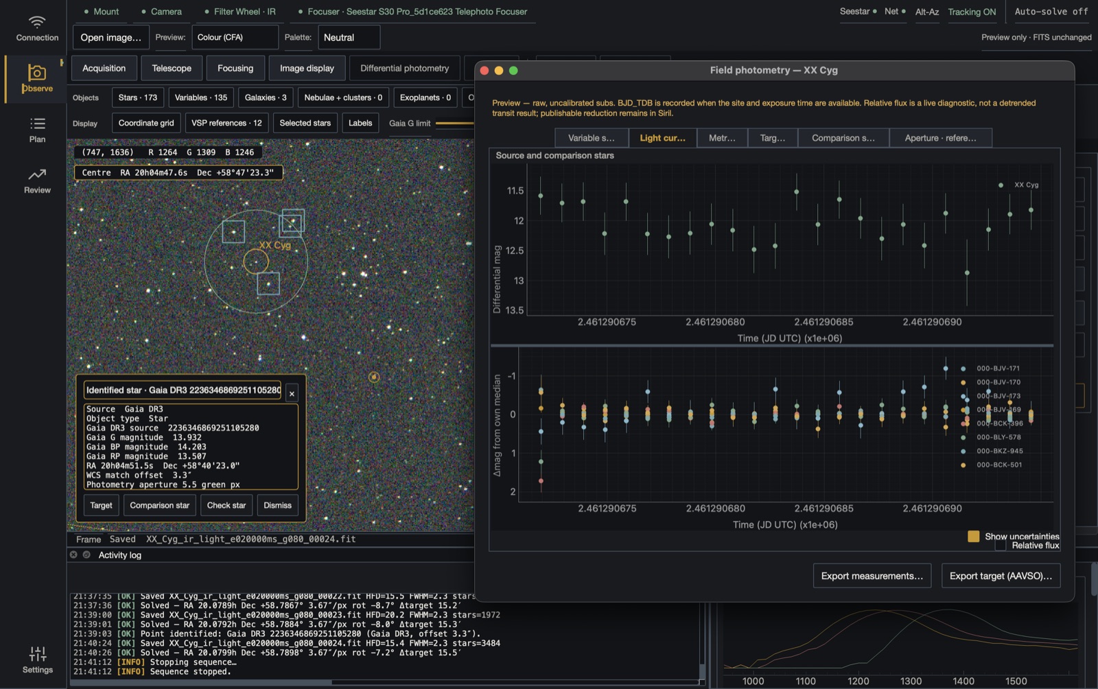Toggle Exoplanets · 0 object filter
The width and height of the screenshot is (1098, 689).
(x=425, y=97)
